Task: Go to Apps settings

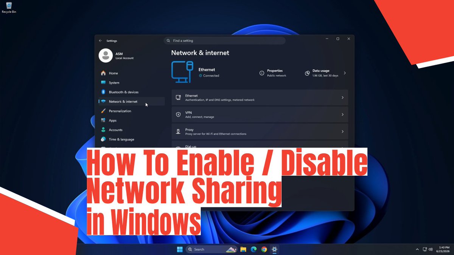Action: [131, 121]
